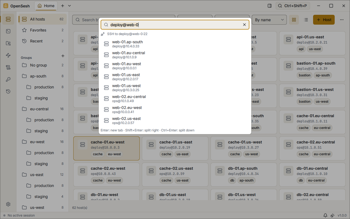Open settings gear at bottom left
350x219 pixels.
(8, 204)
